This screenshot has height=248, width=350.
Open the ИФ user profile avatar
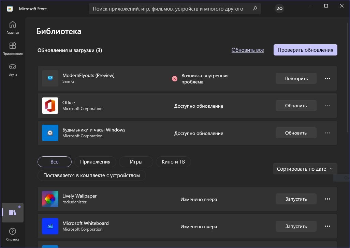279,9
